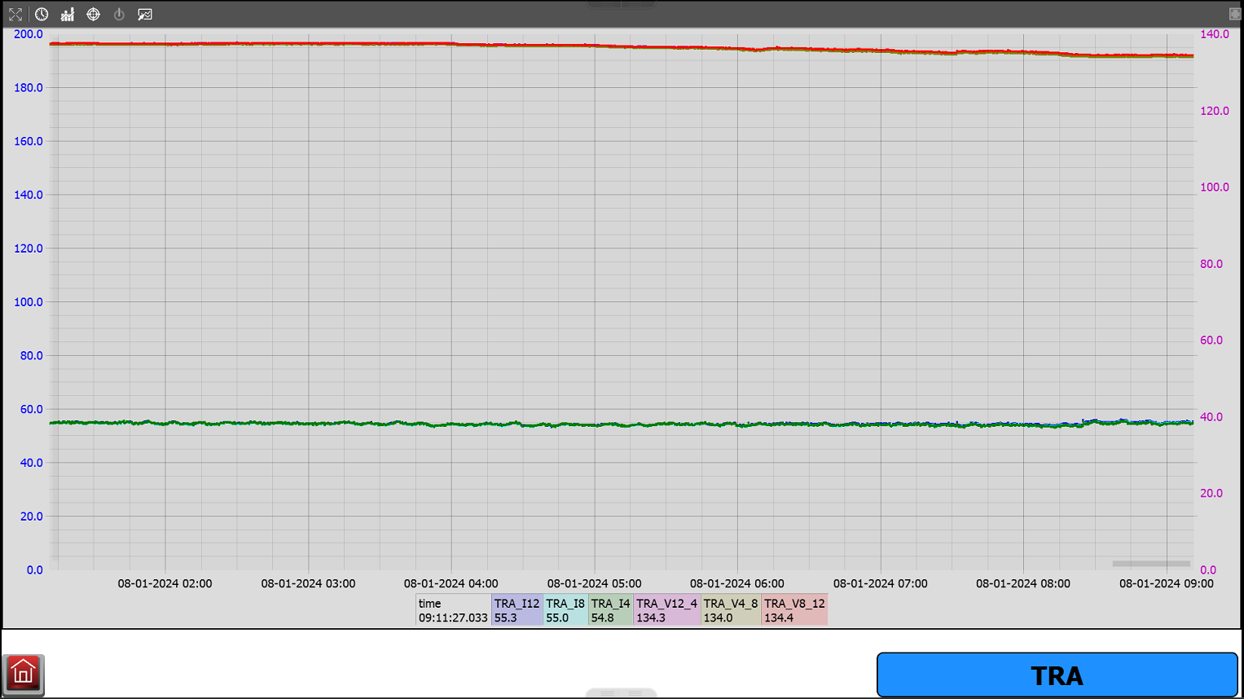Click the chart pointer selection icon
This screenshot has width=1244, height=699.
click(x=145, y=15)
